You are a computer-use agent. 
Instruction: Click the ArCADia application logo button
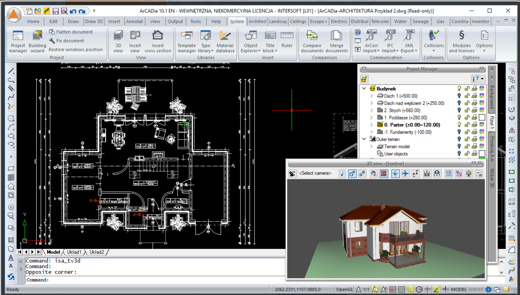tap(14, 15)
